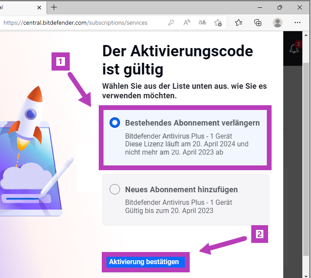
Task: Restore down the browser window
Action: [280, 7]
